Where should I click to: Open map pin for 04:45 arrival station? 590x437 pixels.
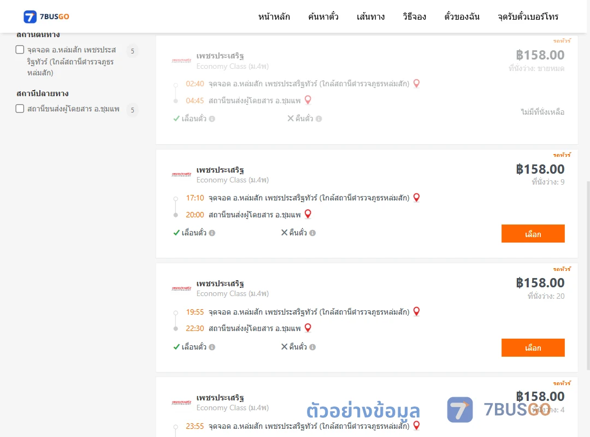tap(308, 100)
